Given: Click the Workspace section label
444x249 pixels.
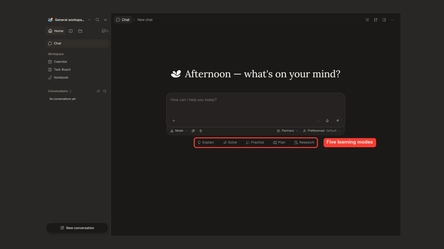Looking at the screenshot, I should 56,54.
